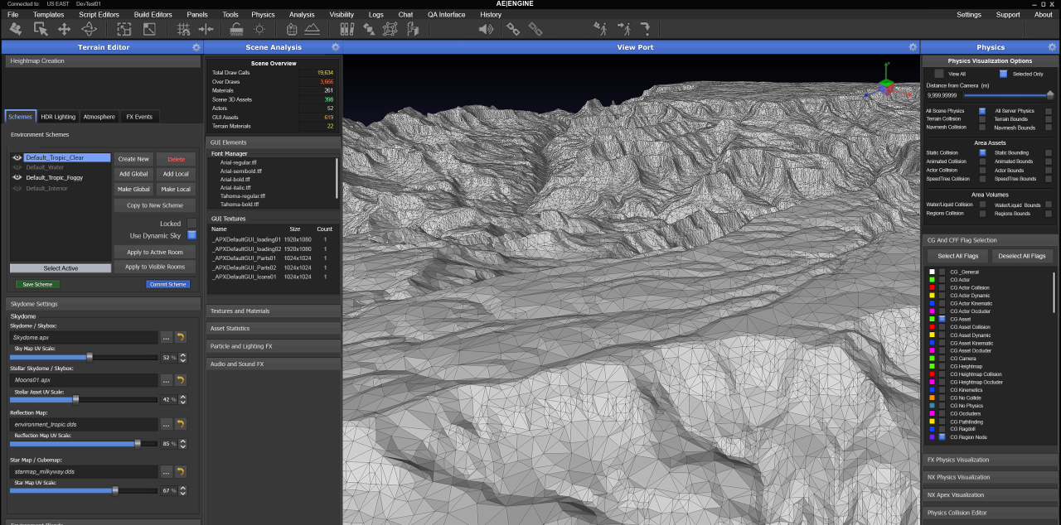This screenshot has width=1061, height=525.
Task: Enable the Locked checkbox
Action: click(191, 224)
